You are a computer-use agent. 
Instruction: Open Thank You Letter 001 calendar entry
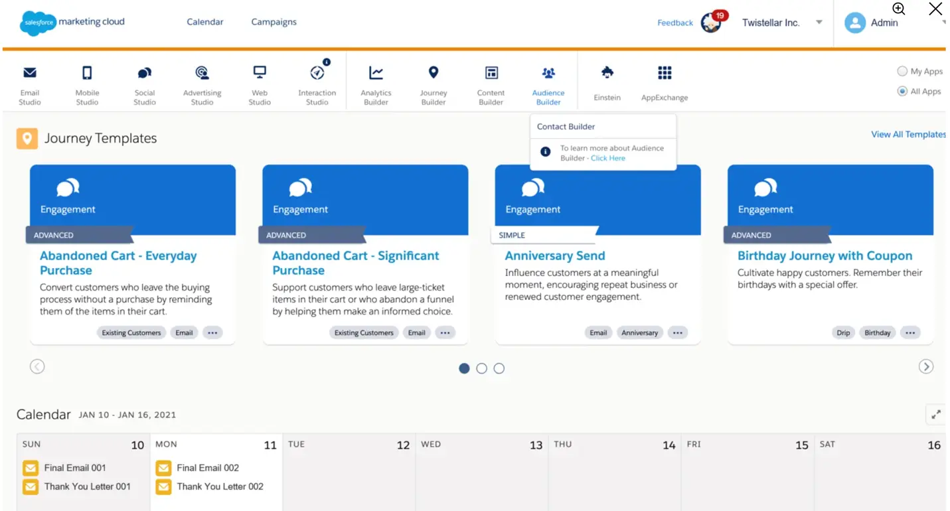click(x=88, y=486)
